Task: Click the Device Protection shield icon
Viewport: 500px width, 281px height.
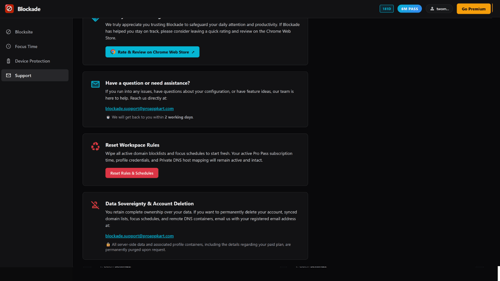Action: tap(9, 61)
